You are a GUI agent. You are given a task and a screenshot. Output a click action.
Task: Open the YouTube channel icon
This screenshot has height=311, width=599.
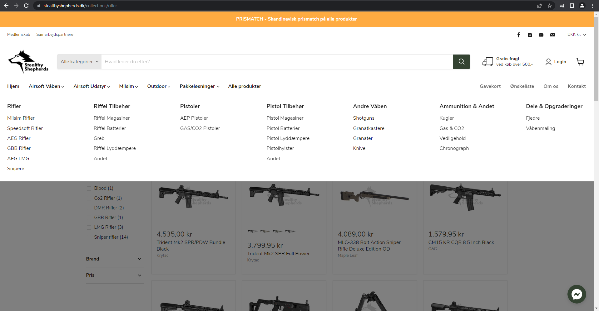(x=541, y=35)
